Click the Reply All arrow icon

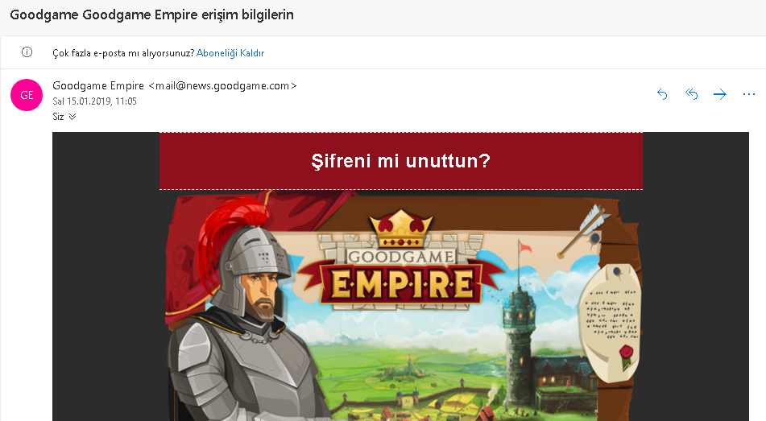691,93
